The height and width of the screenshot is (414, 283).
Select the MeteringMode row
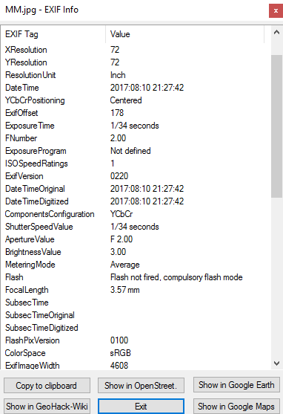[x=136, y=265]
